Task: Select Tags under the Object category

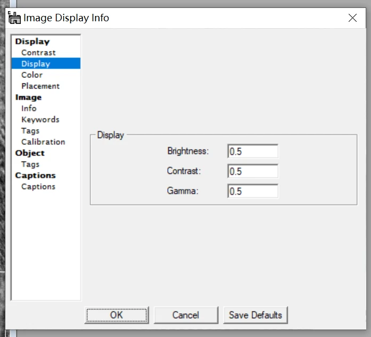Action: pyautogui.click(x=30, y=164)
